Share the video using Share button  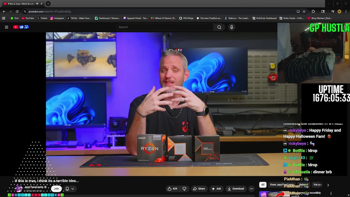tap(199, 189)
